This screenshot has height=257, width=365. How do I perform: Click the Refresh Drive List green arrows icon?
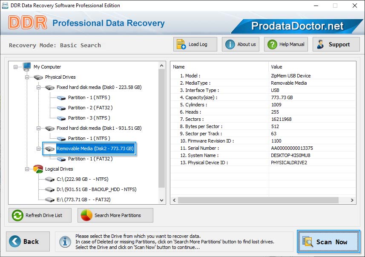pyautogui.click(x=17, y=215)
